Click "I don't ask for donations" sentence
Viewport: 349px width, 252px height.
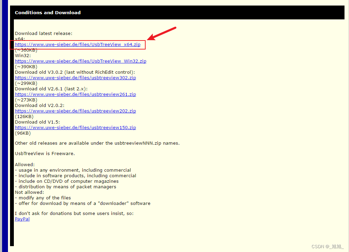click(74, 214)
